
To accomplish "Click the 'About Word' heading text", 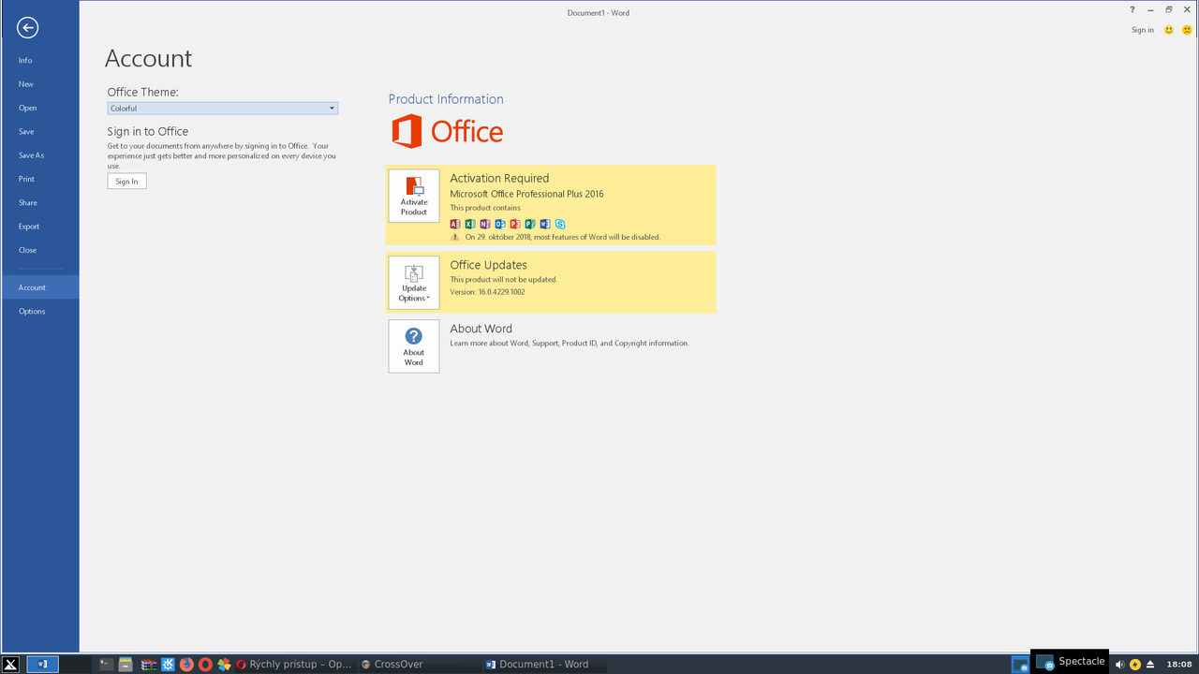I will click(481, 329).
